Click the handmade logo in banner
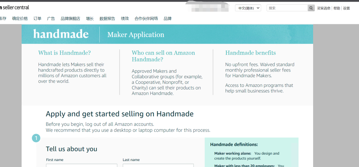The image size is (359, 167). click(x=61, y=34)
